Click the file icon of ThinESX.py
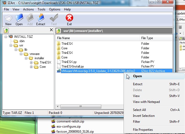 pyautogui.click(x=59, y=62)
